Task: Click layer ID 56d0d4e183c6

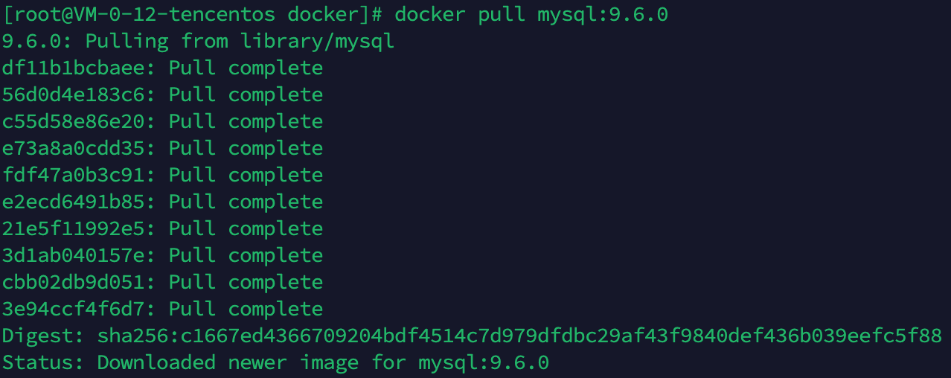Action: coord(74,94)
